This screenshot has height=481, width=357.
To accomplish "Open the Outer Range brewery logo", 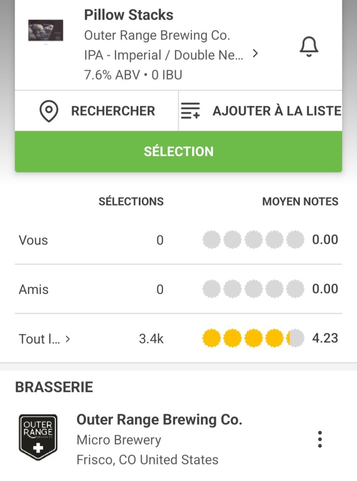I will click(x=38, y=437).
